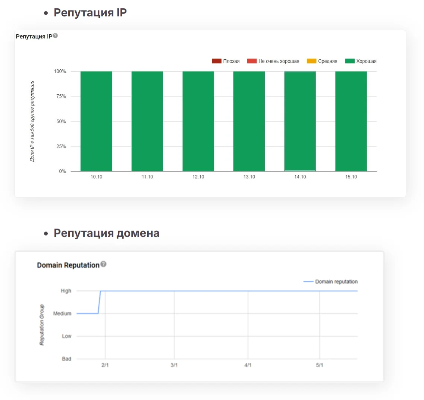Click the Domain reputation legend line
Screen dimensions: 424x400
[308, 281]
